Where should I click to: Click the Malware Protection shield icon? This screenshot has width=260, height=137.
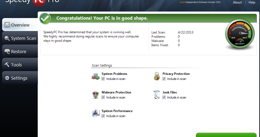tap(96, 95)
